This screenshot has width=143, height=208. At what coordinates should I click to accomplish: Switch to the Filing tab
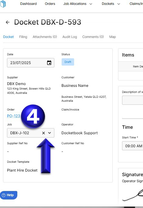point(23,37)
